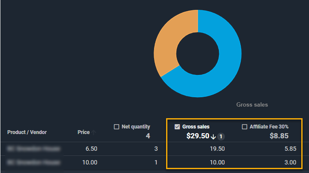Sort by the Product / Vendor header
309x173 pixels.
pyautogui.click(x=27, y=132)
